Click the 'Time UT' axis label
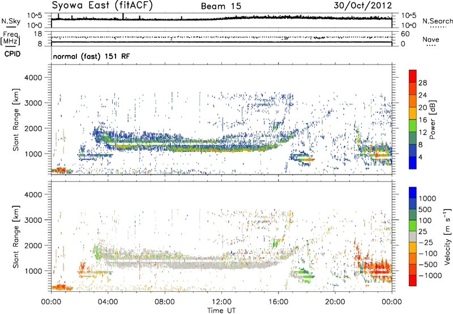Screen dimensions: 453x314 tap(221, 310)
